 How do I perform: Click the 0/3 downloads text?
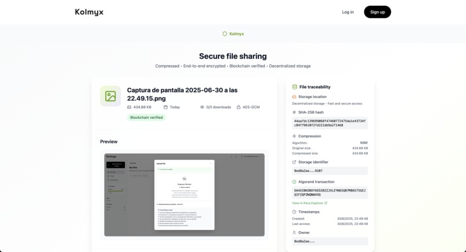(219, 107)
